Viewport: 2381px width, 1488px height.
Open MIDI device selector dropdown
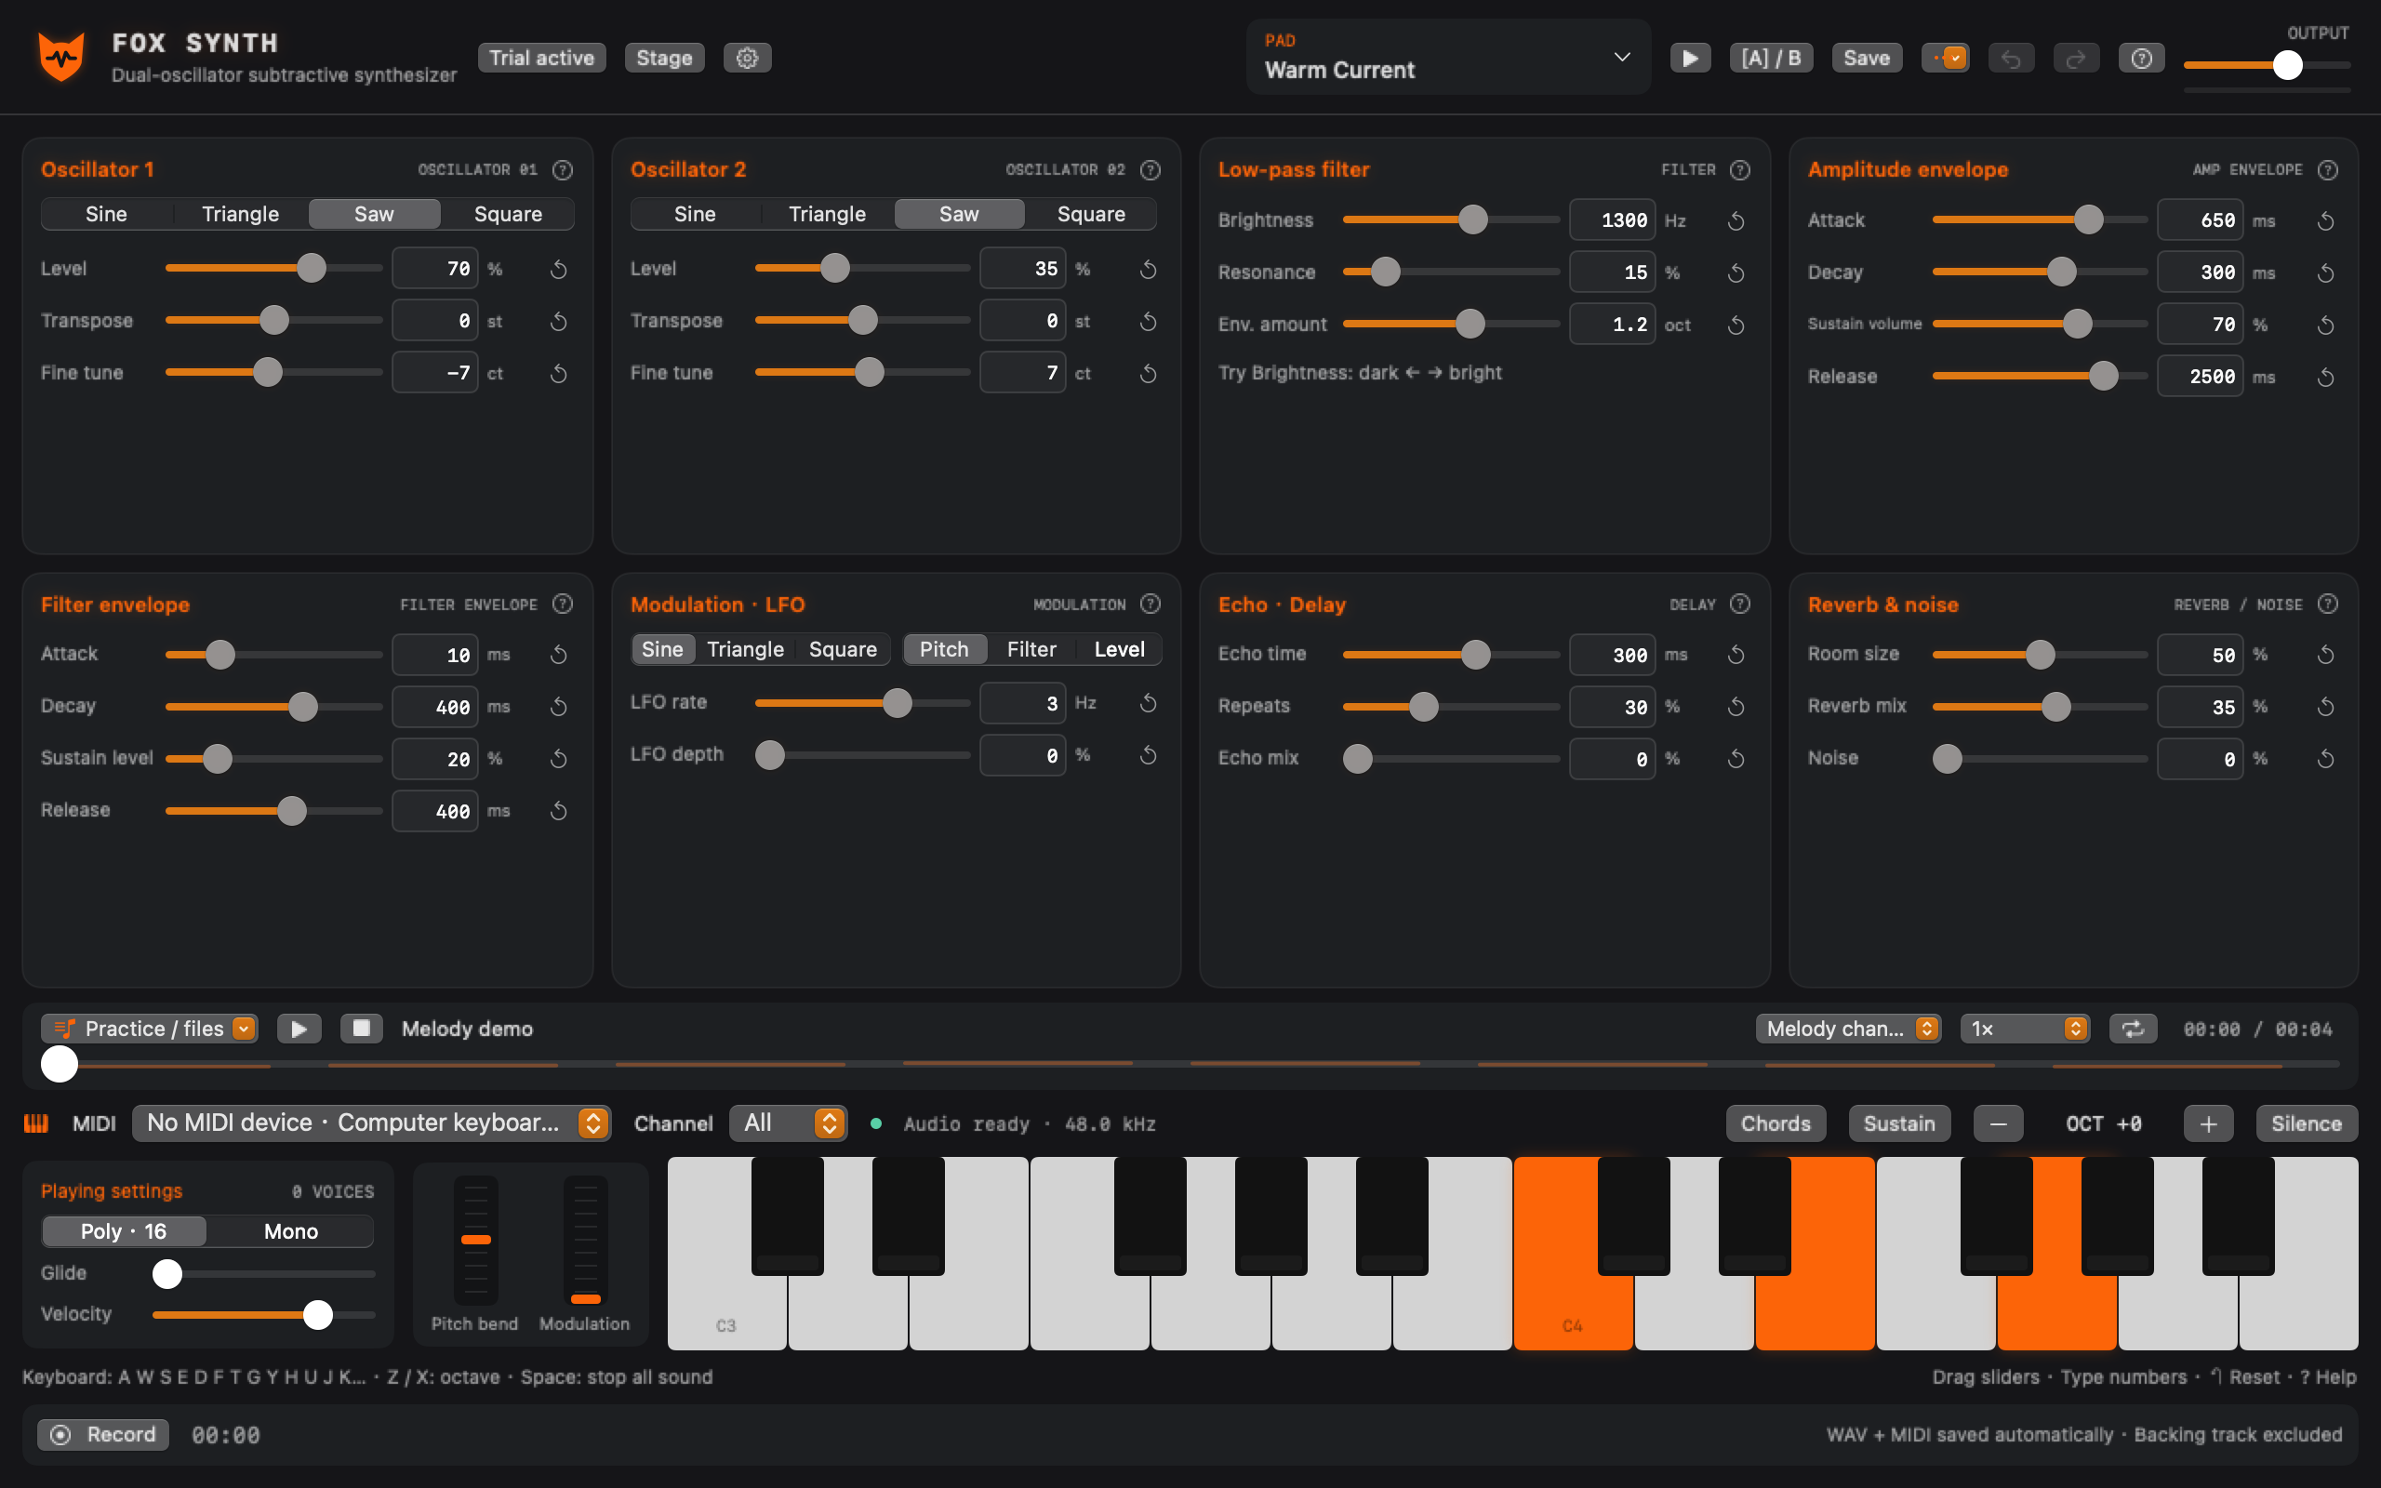click(372, 1123)
